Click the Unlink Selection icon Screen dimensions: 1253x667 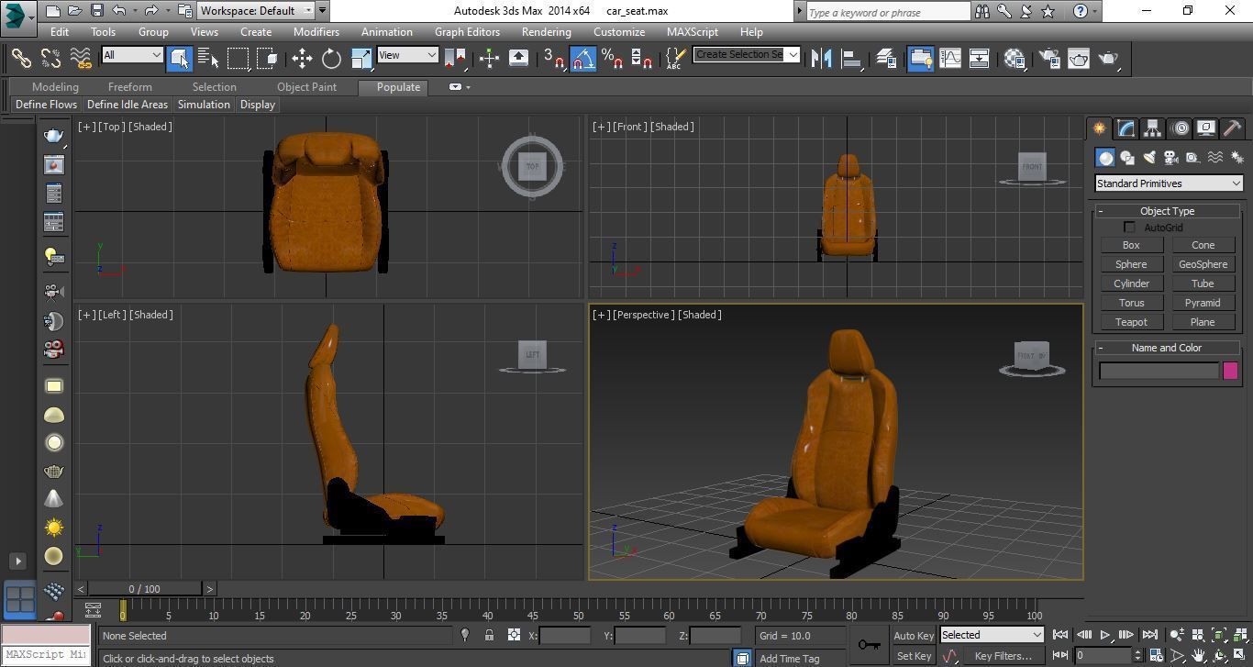pos(50,58)
